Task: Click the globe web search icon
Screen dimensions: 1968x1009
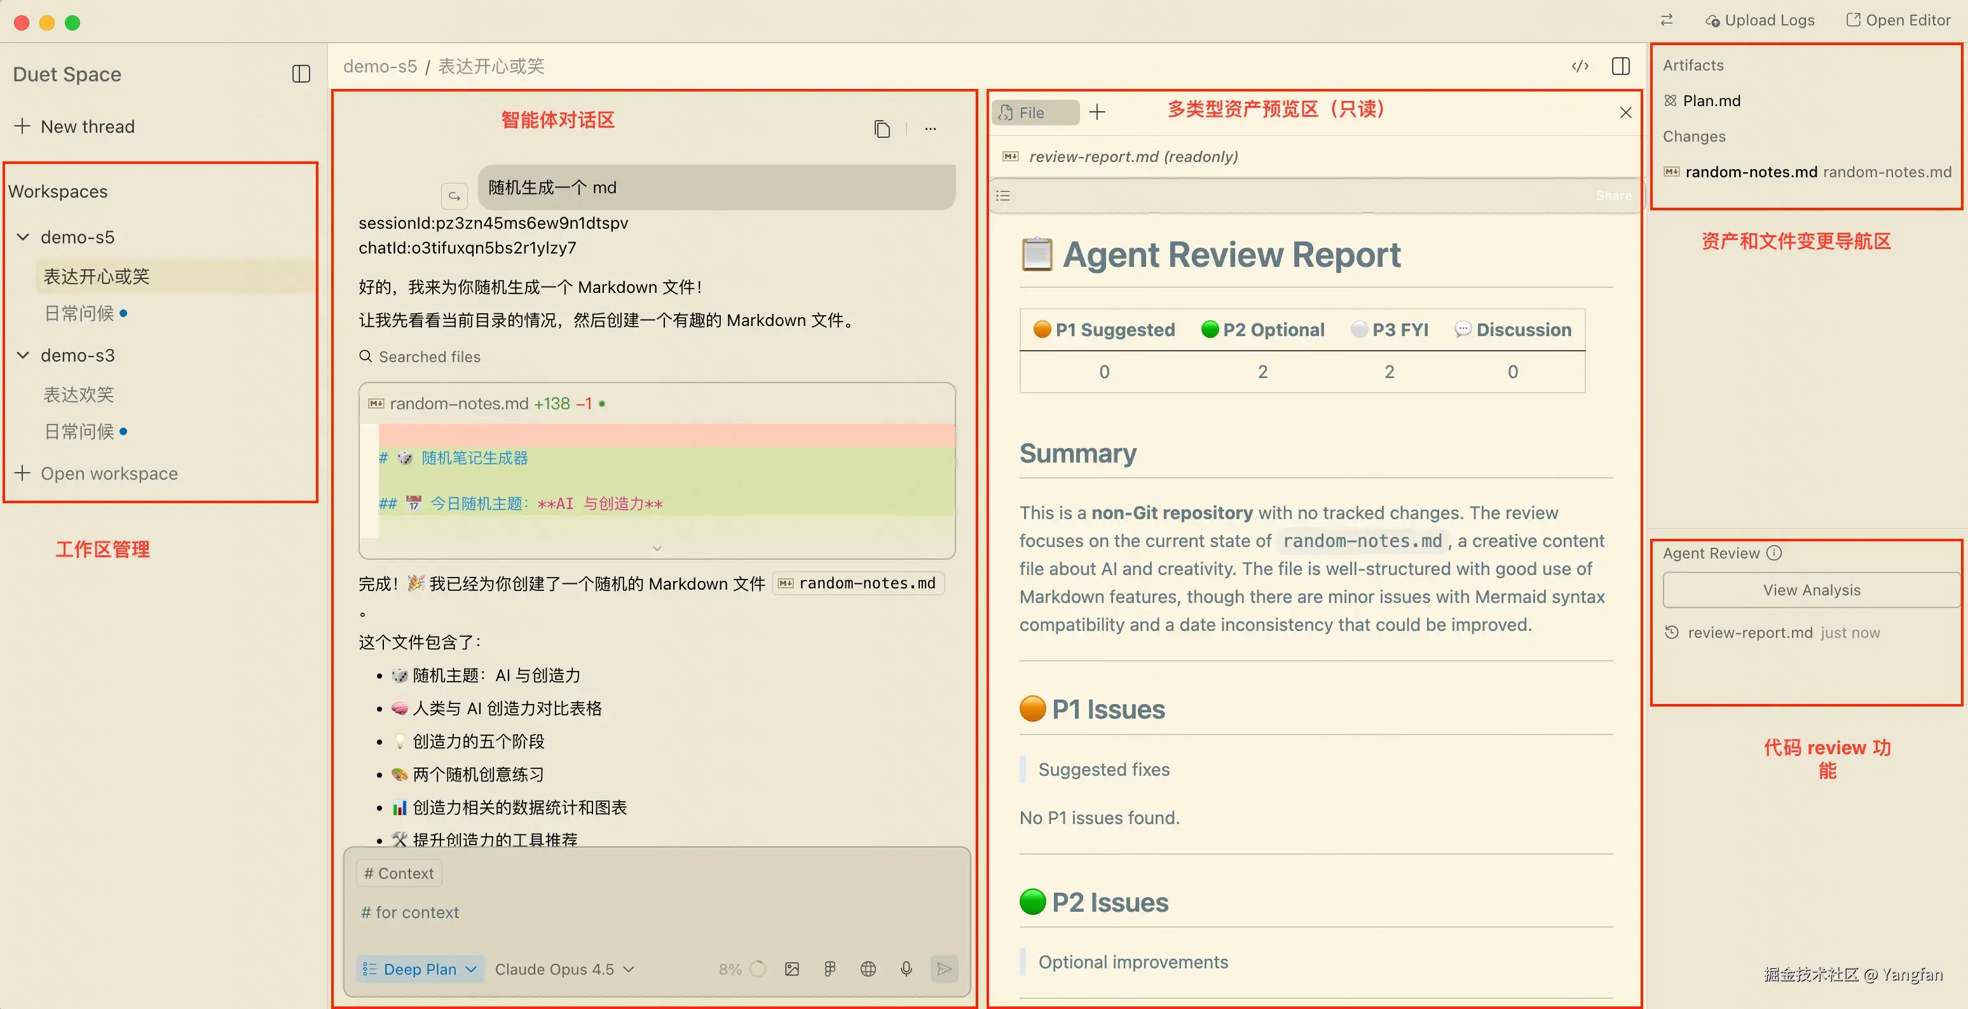Action: click(868, 968)
